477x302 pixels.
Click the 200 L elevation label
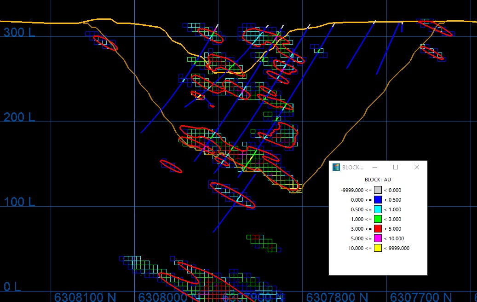pyautogui.click(x=19, y=117)
